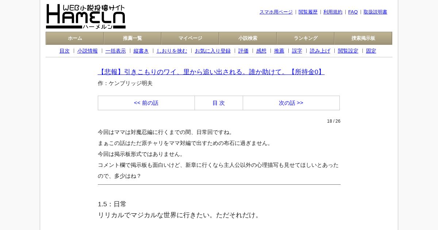Open the 利用規約 terms link
Viewport: 438px width, 230px height.
coord(333,12)
